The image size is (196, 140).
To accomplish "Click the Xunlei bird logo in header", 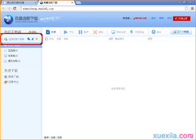I will pyautogui.click(x=8, y=20).
